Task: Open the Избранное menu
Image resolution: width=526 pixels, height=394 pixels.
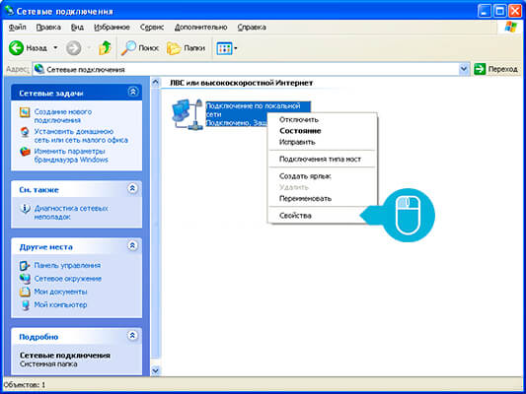Action: coord(112,28)
